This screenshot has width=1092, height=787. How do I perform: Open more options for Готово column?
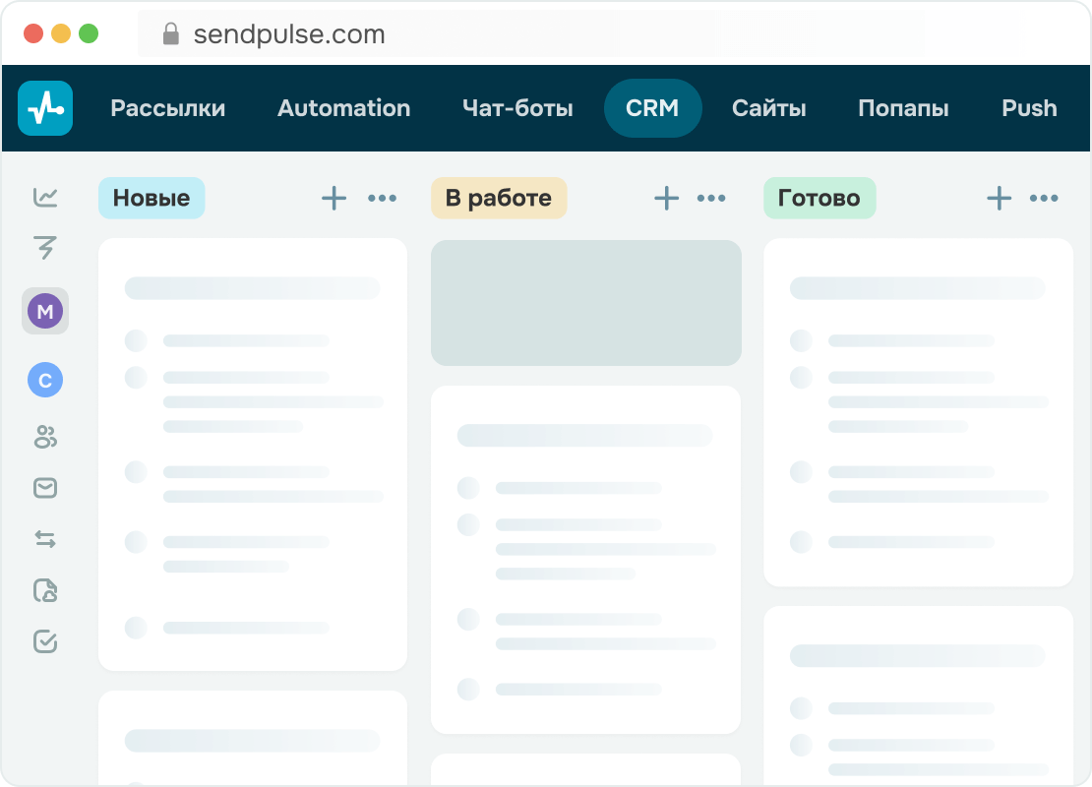[x=1044, y=198]
